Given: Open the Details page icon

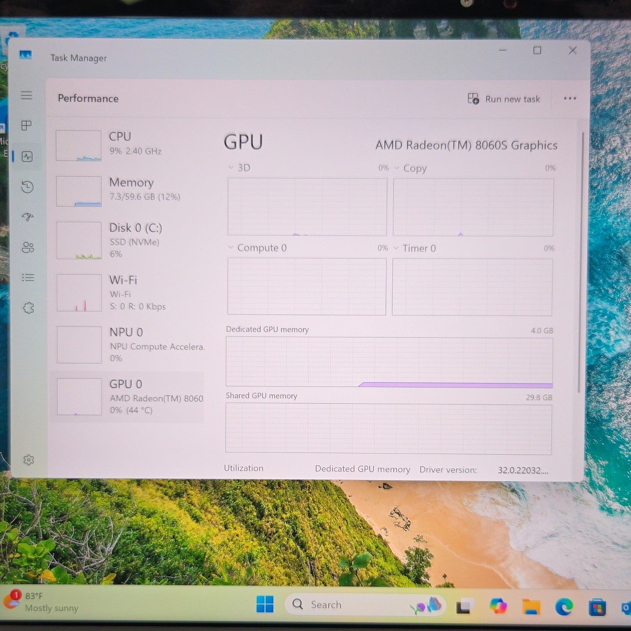Looking at the screenshot, I should [x=28, y=278].
